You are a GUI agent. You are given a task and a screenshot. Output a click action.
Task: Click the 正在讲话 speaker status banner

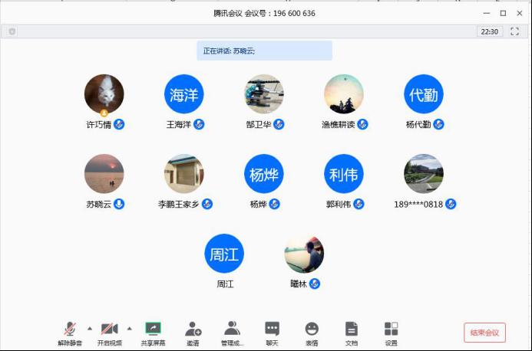point(264,51)
